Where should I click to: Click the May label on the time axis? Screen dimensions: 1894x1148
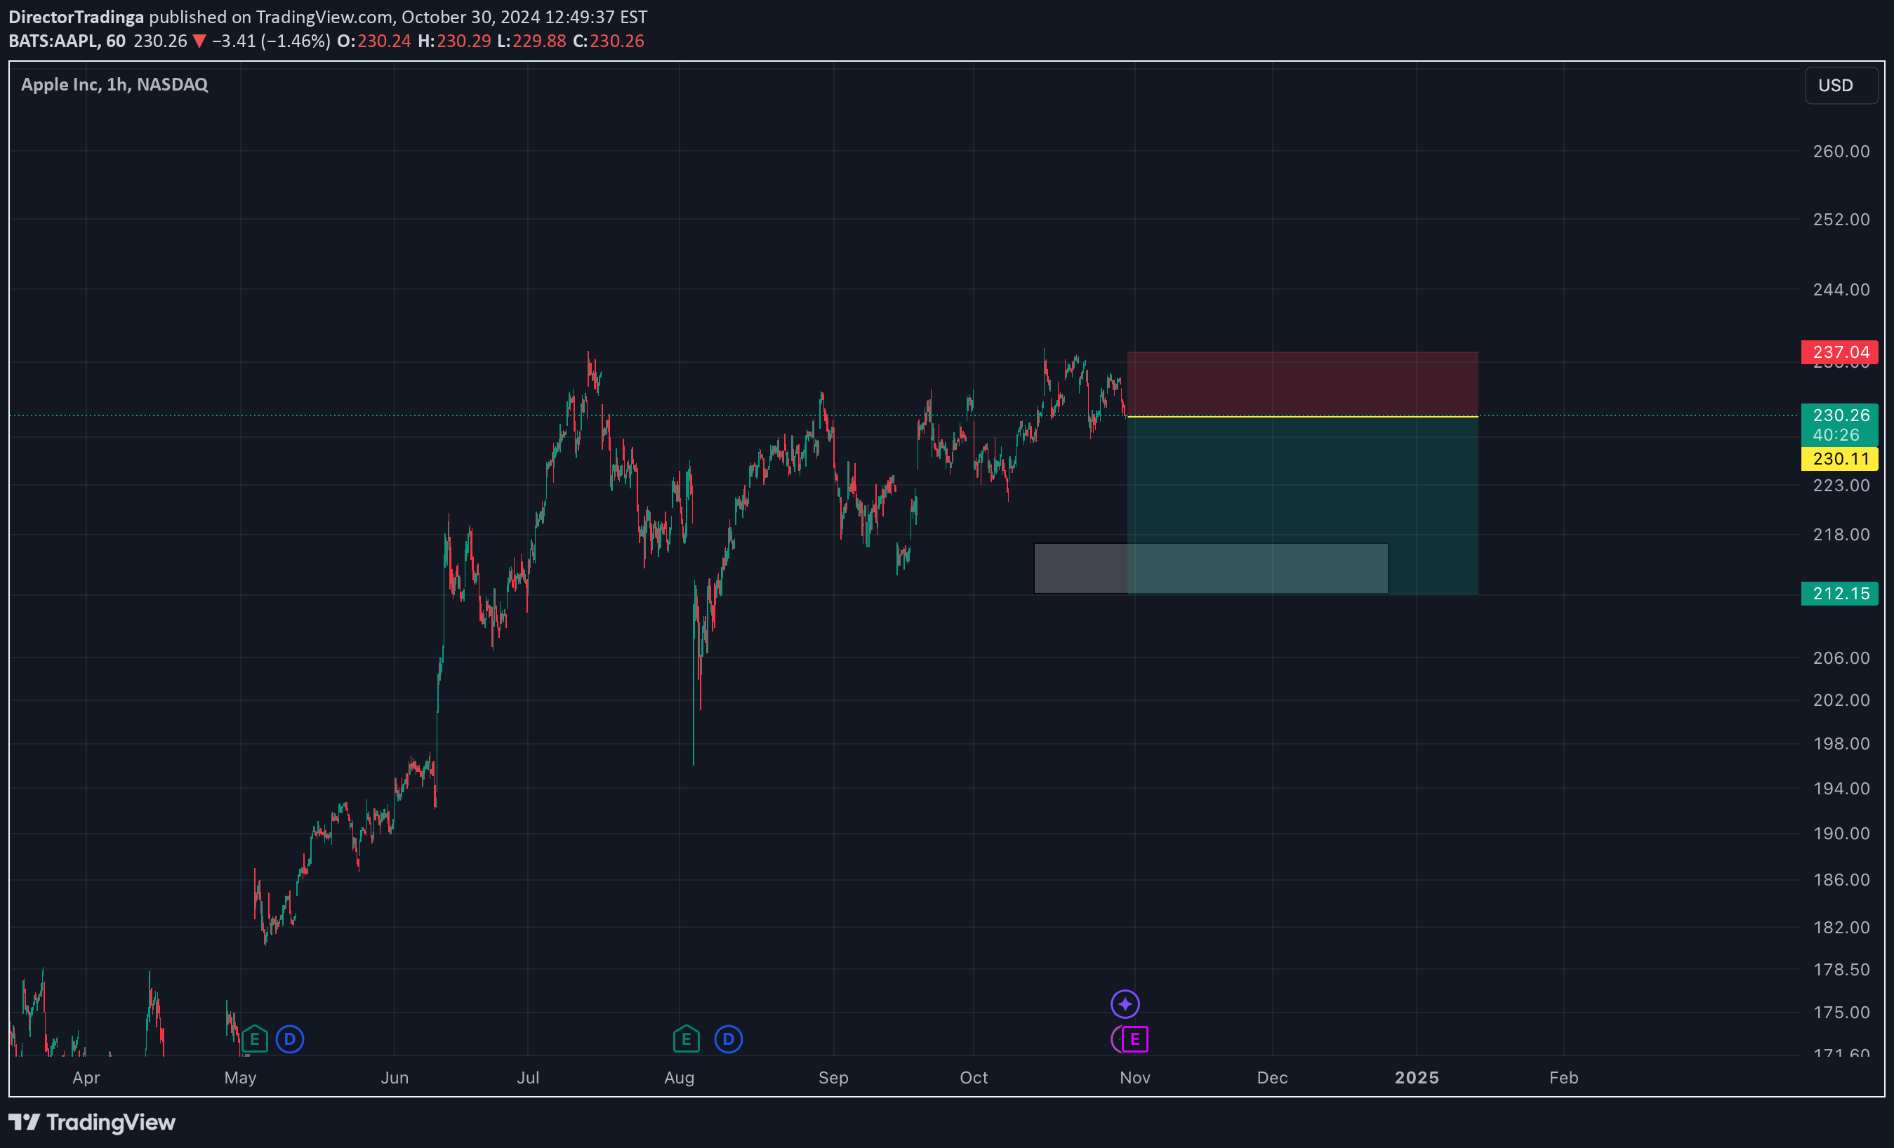click(241, 1078)
